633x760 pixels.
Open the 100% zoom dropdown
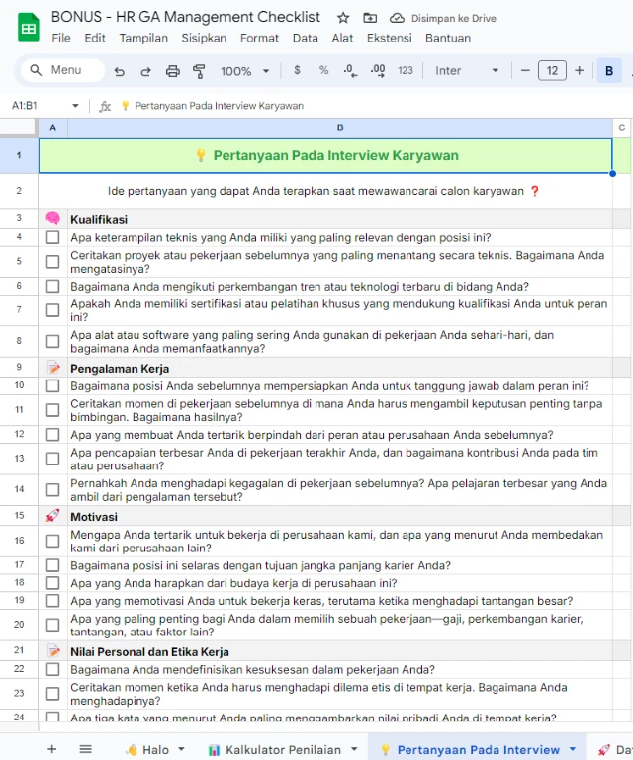point(245,71)
